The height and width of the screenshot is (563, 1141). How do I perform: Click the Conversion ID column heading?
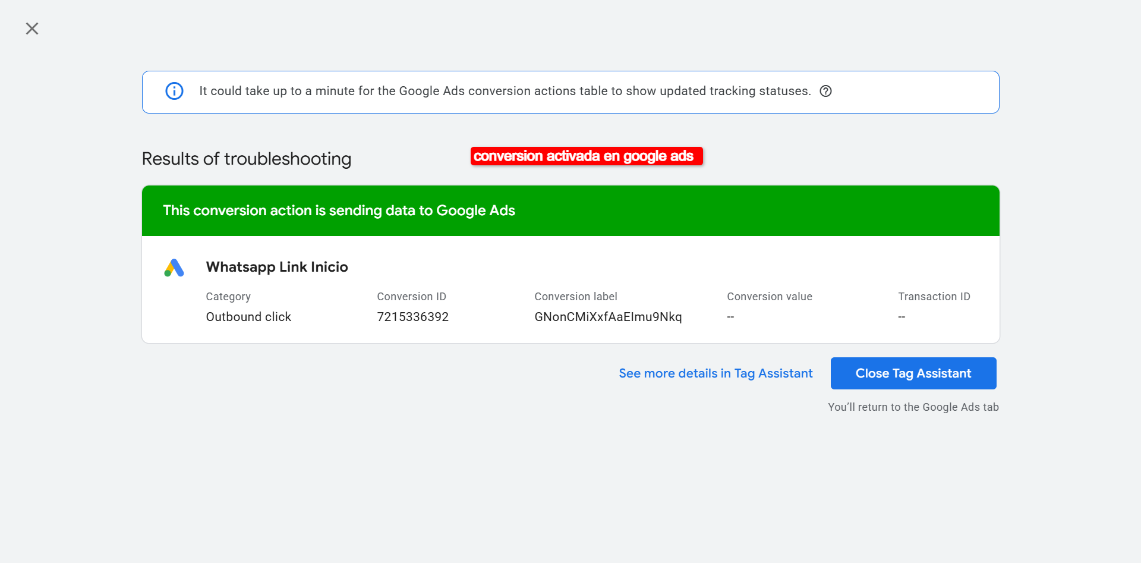coord(411,297)
